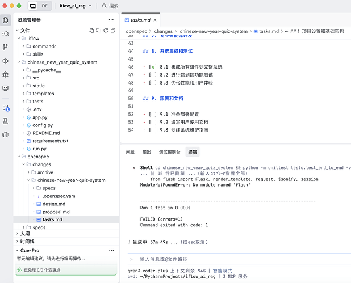Check the 8.3 优化性能和用户体验 checkbox
The height and width of the screenshot is (283, 351).
[153, 82]
